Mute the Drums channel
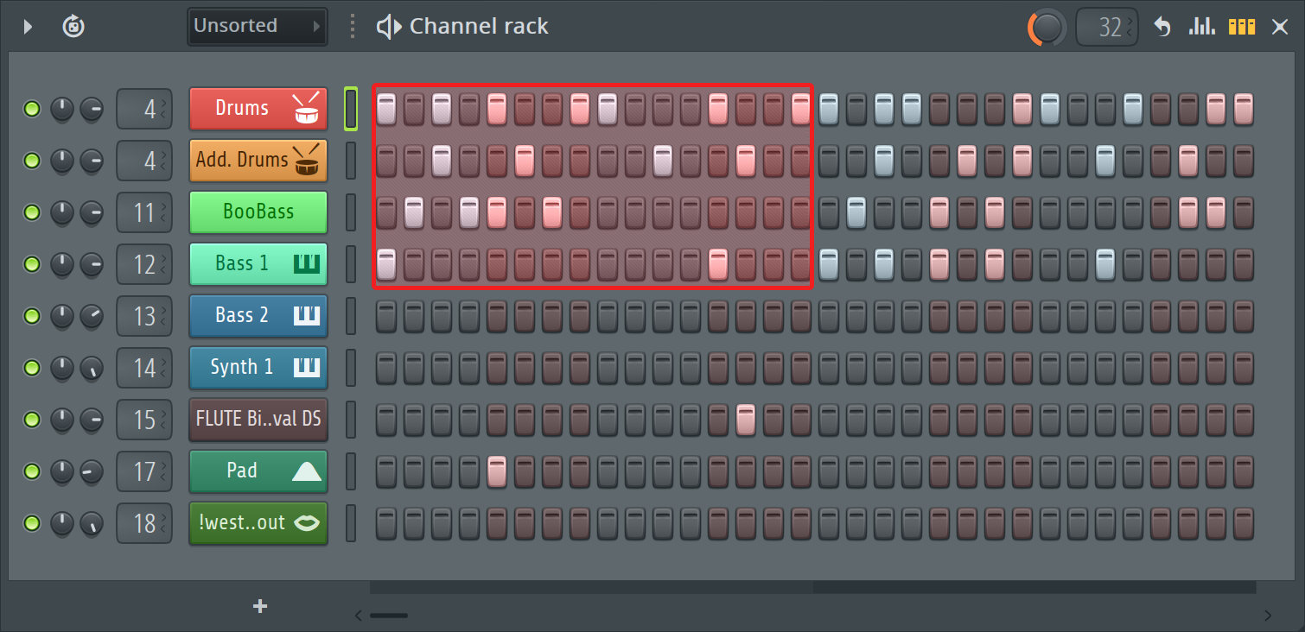Image resolution: width=1305 pixels, height=632 pixels. (32, 109)
